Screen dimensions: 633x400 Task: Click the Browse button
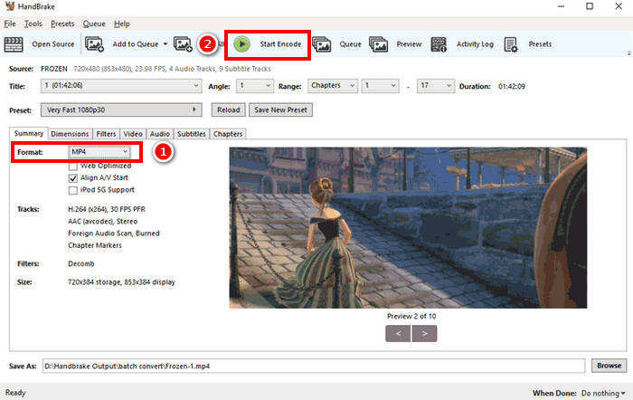pyautogui.click(x=607, y=366)
